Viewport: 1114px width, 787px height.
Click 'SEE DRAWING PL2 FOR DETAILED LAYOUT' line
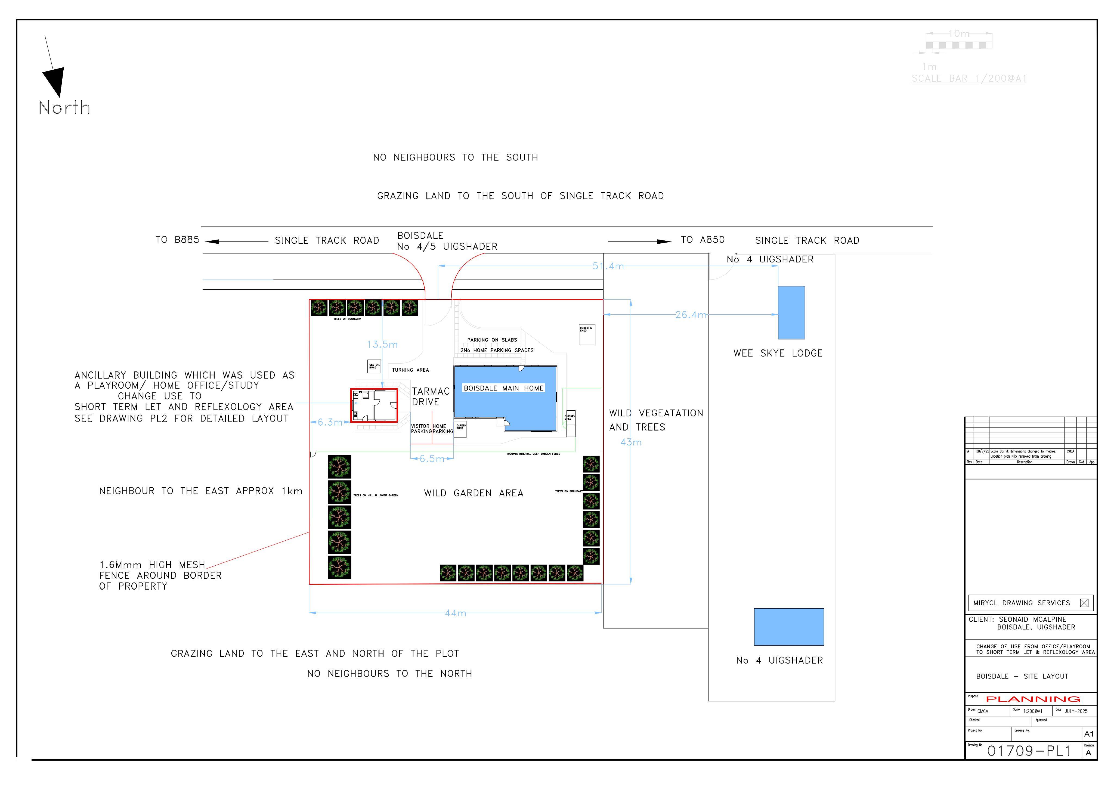(x=181, y=418)
